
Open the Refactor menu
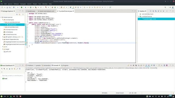pos(16,4)
